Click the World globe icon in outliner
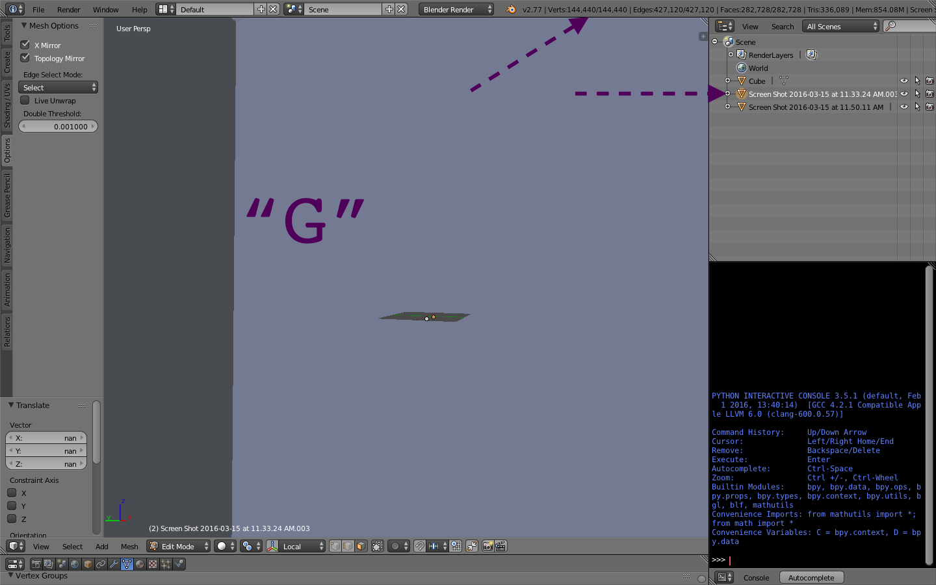The width and height of the screenshot is (936, 585). pos(742,68)
